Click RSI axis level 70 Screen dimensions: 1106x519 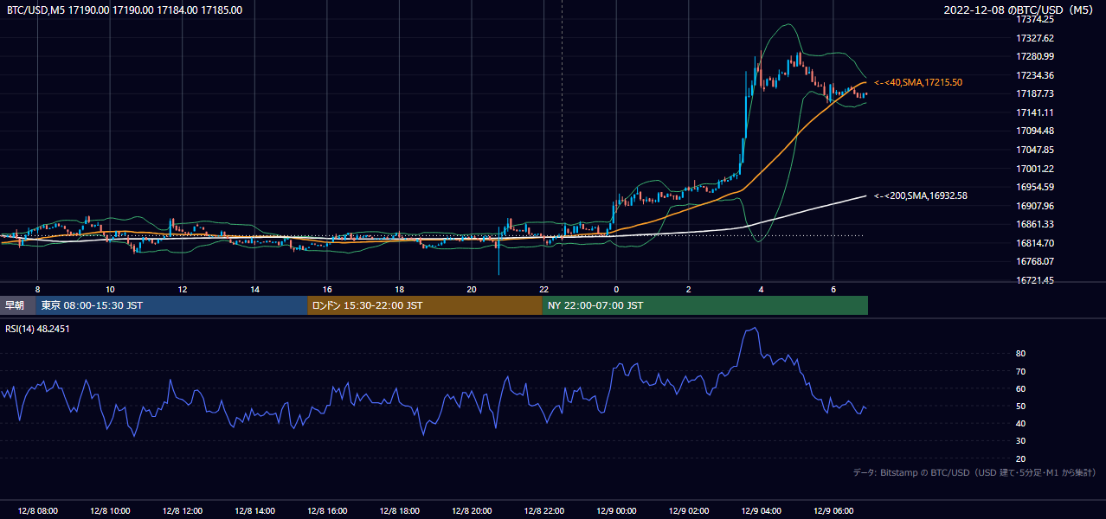pos(1021,371)
